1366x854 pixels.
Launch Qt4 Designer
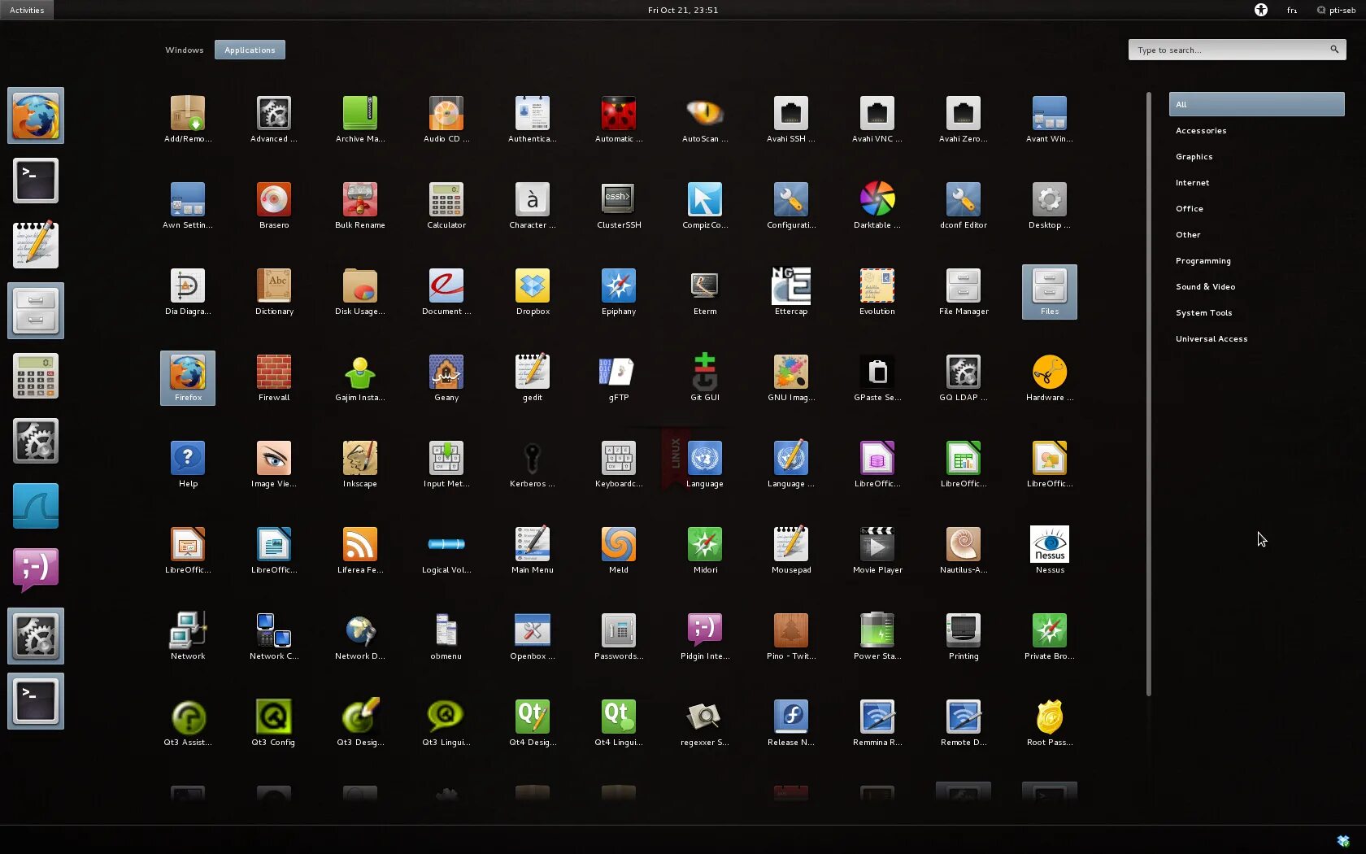point(533,723)
